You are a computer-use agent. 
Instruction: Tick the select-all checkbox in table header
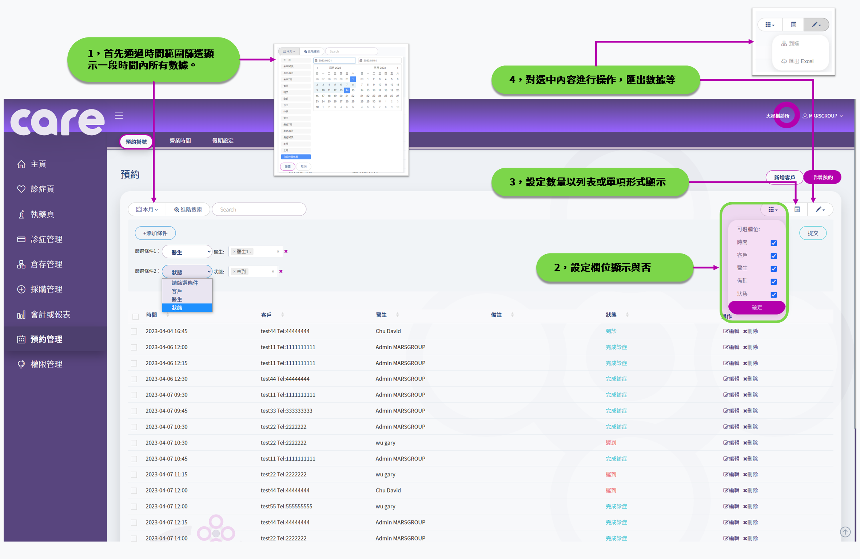point(135,316)
